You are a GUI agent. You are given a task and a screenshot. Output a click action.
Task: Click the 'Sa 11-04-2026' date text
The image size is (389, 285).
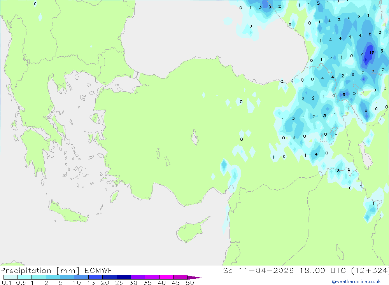pos(259,270)
